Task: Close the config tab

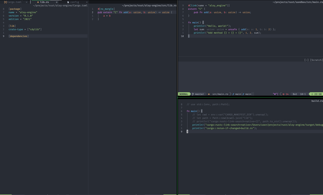Action: tap(87, 2)
